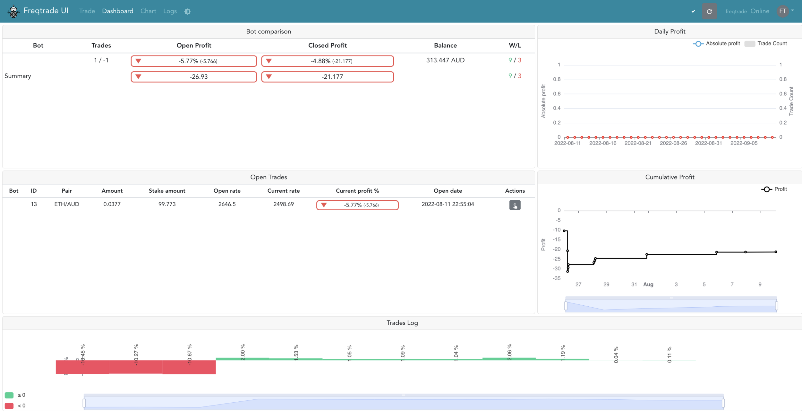
Task: Click the Current profit % column header
Action: pyautogui.click(x=357, y=191)
